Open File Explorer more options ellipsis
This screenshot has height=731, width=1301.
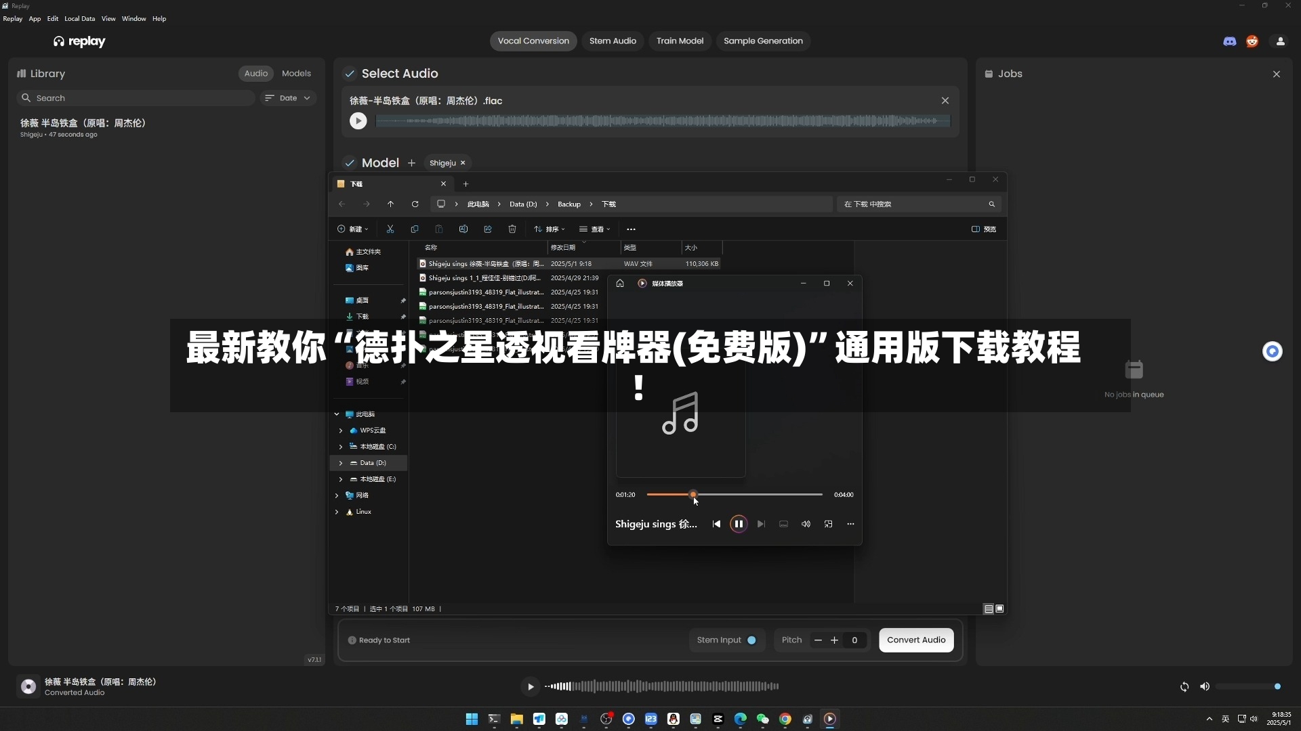pos(631,229)
